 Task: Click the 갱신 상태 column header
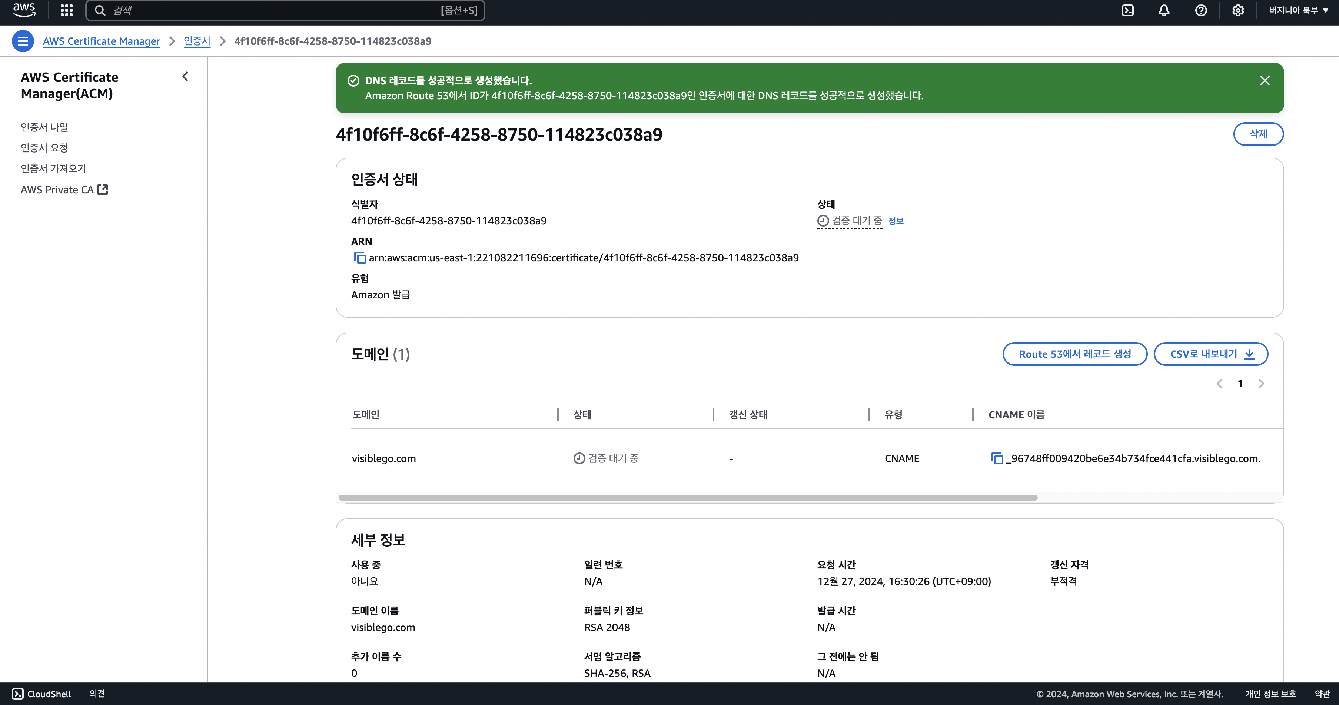coord(748,414)
